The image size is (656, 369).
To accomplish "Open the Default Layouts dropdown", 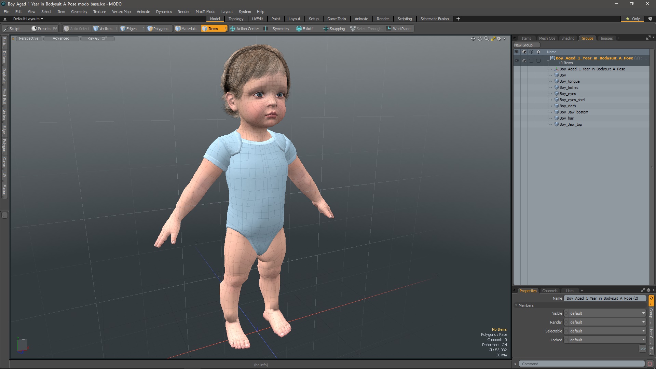I will click(28, 19).
